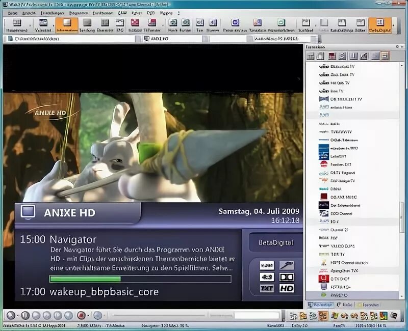
Task: Click the file path field below toolbar
Action: (71, 39)
